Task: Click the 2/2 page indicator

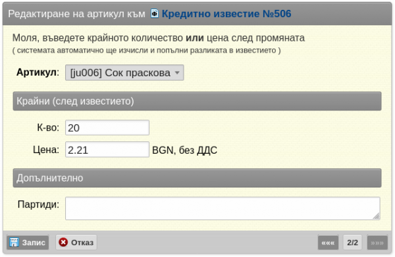Action: (352, 243)
